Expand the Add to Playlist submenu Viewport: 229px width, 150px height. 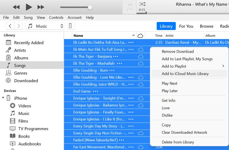click(189, 66)
